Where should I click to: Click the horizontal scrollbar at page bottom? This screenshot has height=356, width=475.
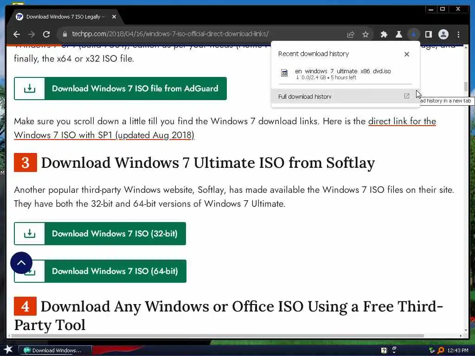(217, 336)
